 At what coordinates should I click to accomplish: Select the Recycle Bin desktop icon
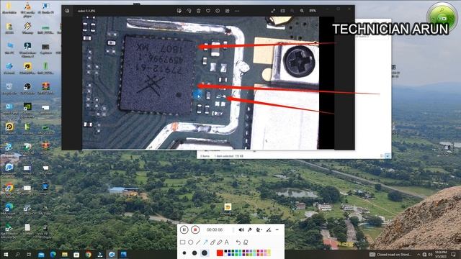click(9, 88)
